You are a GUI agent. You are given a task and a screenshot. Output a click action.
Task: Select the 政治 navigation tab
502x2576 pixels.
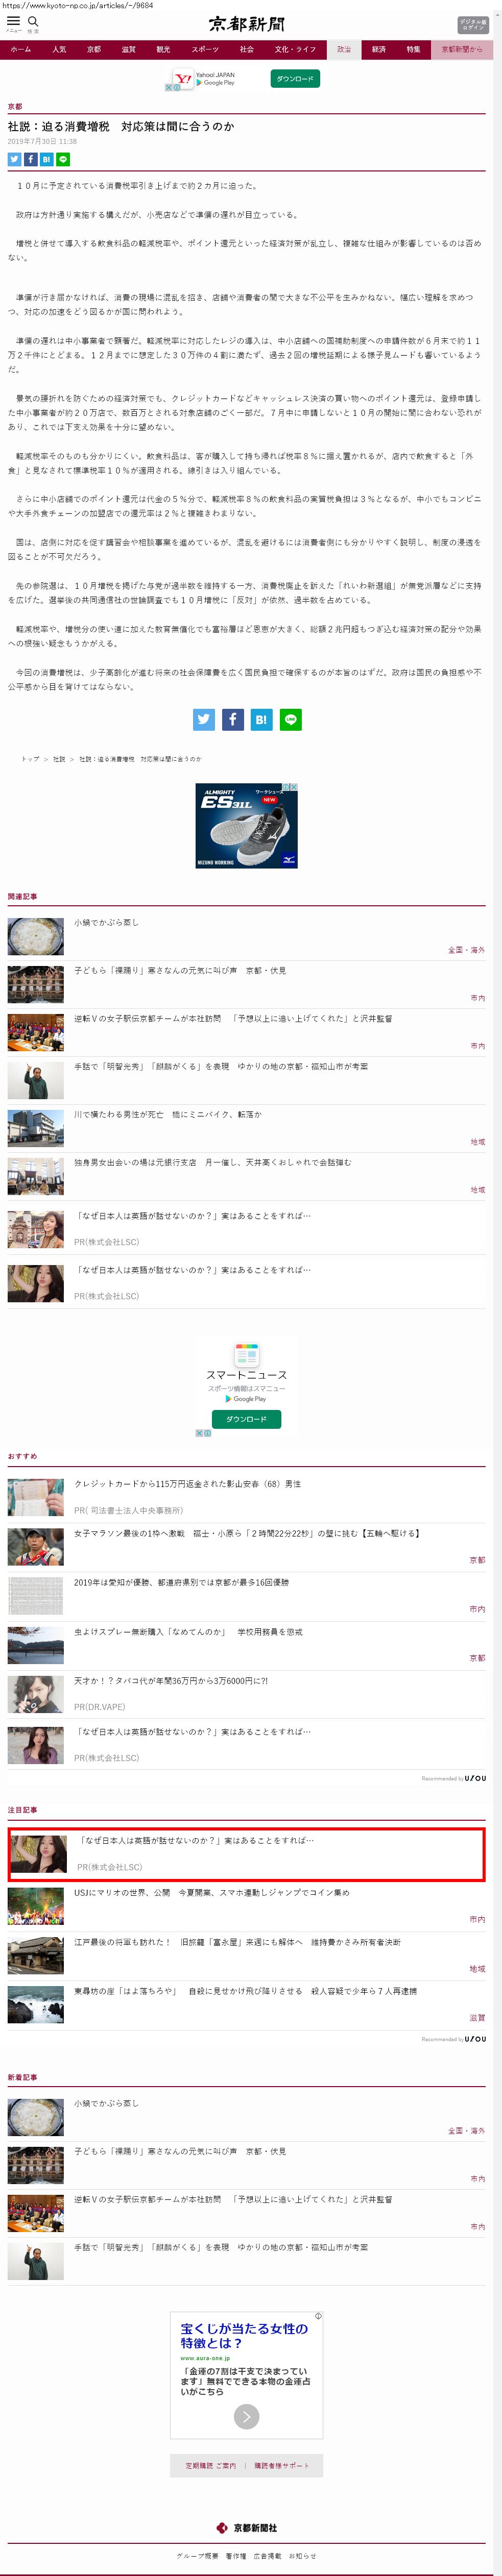343,49
